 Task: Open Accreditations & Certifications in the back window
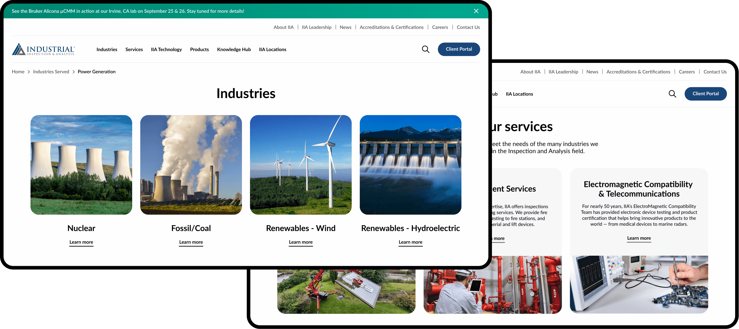point(638,72)
